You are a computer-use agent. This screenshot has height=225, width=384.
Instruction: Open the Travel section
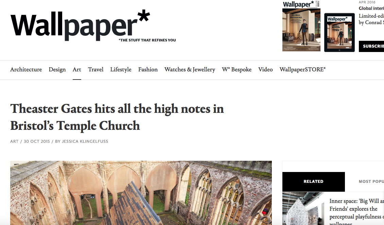pyautogui.click(x=96, y=70)
